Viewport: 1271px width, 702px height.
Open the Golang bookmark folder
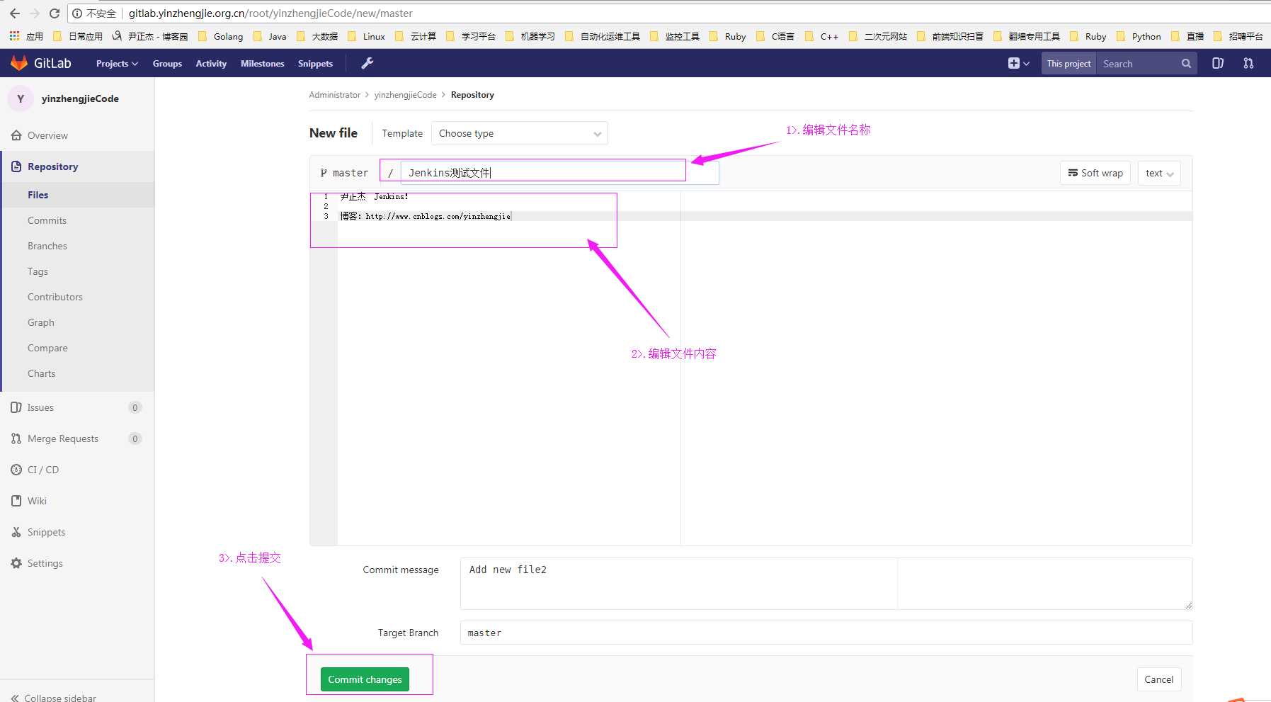[221, 36]
